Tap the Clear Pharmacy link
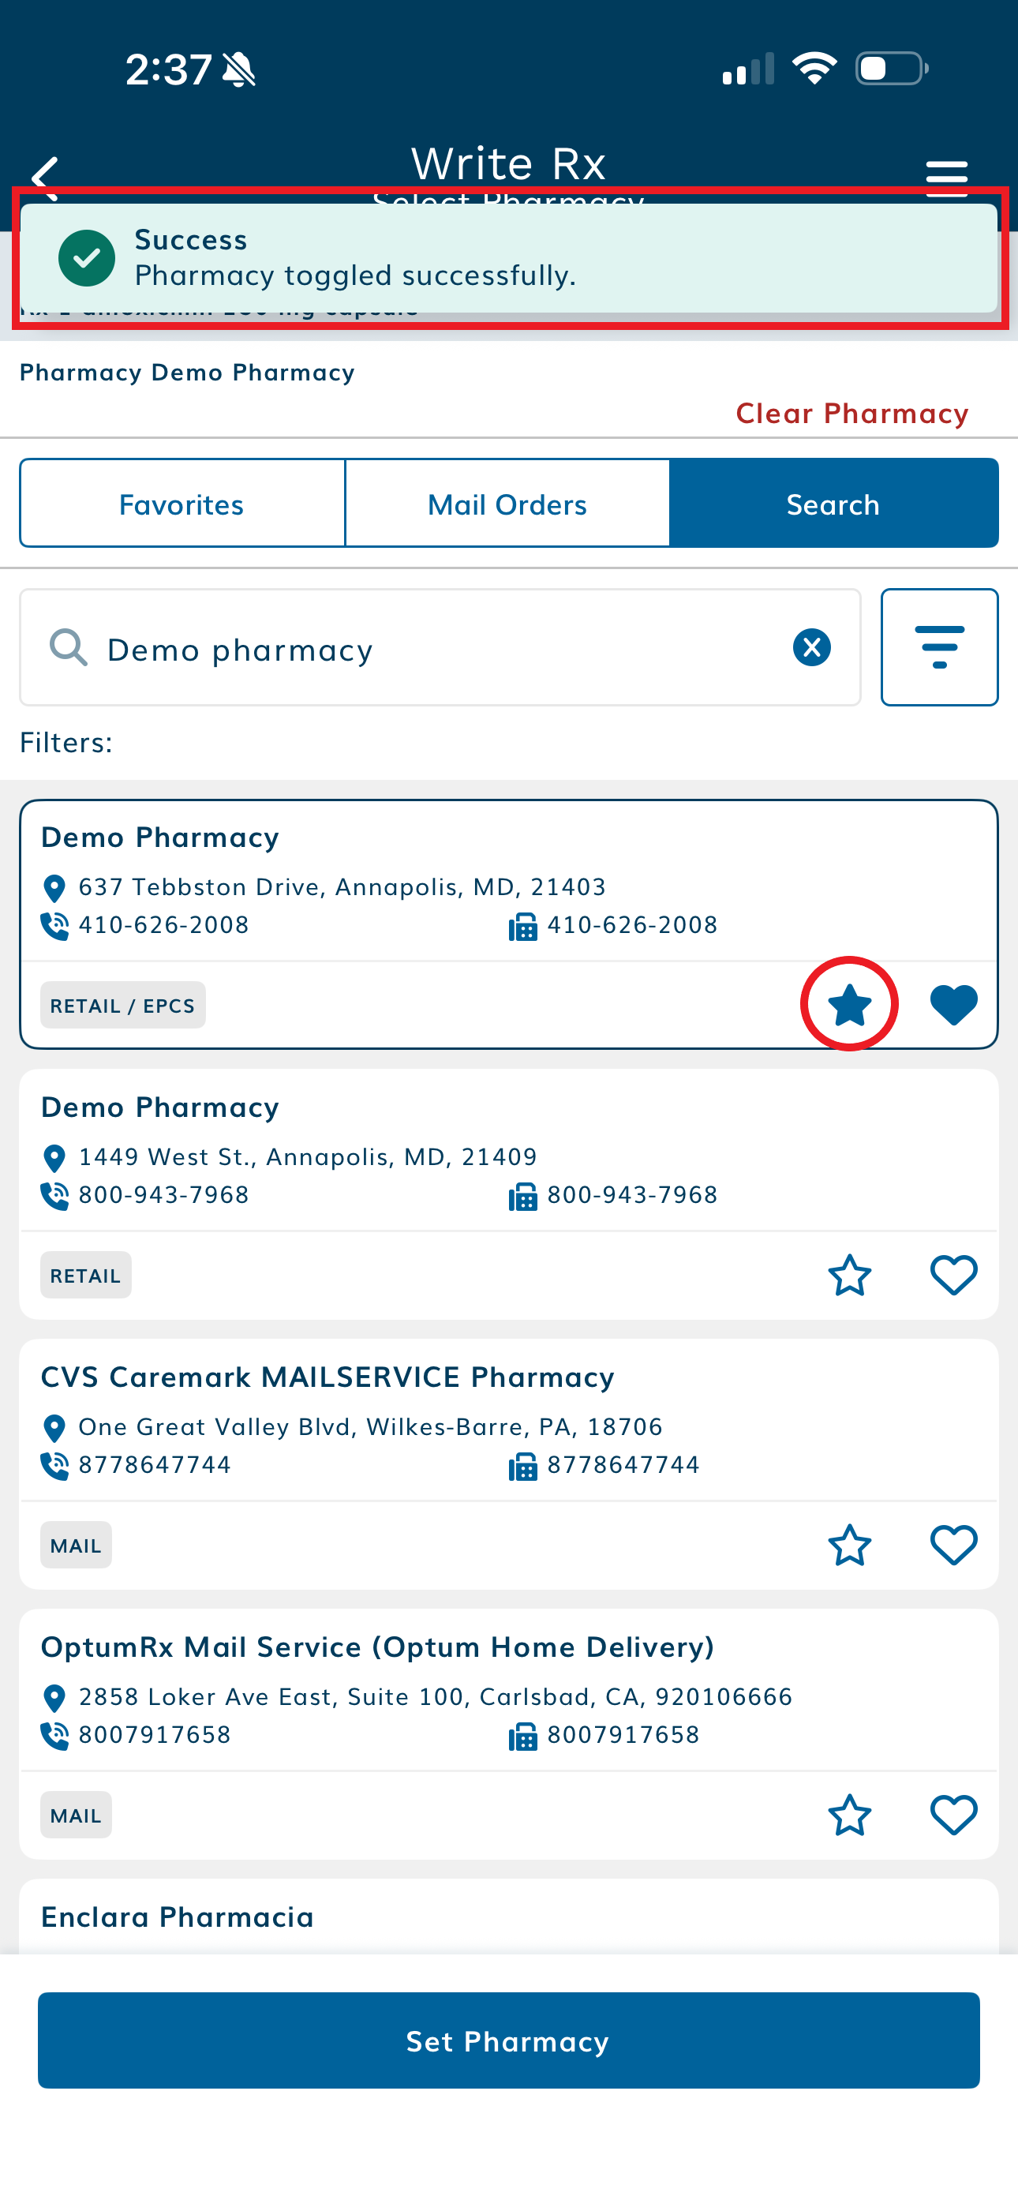1018x2207 pixels. (x=851, y=413)
